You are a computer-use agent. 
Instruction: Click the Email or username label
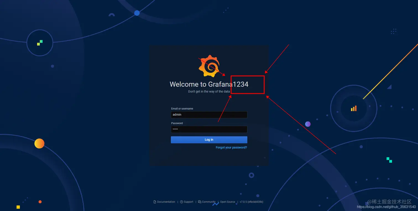(x=182, y=109)
